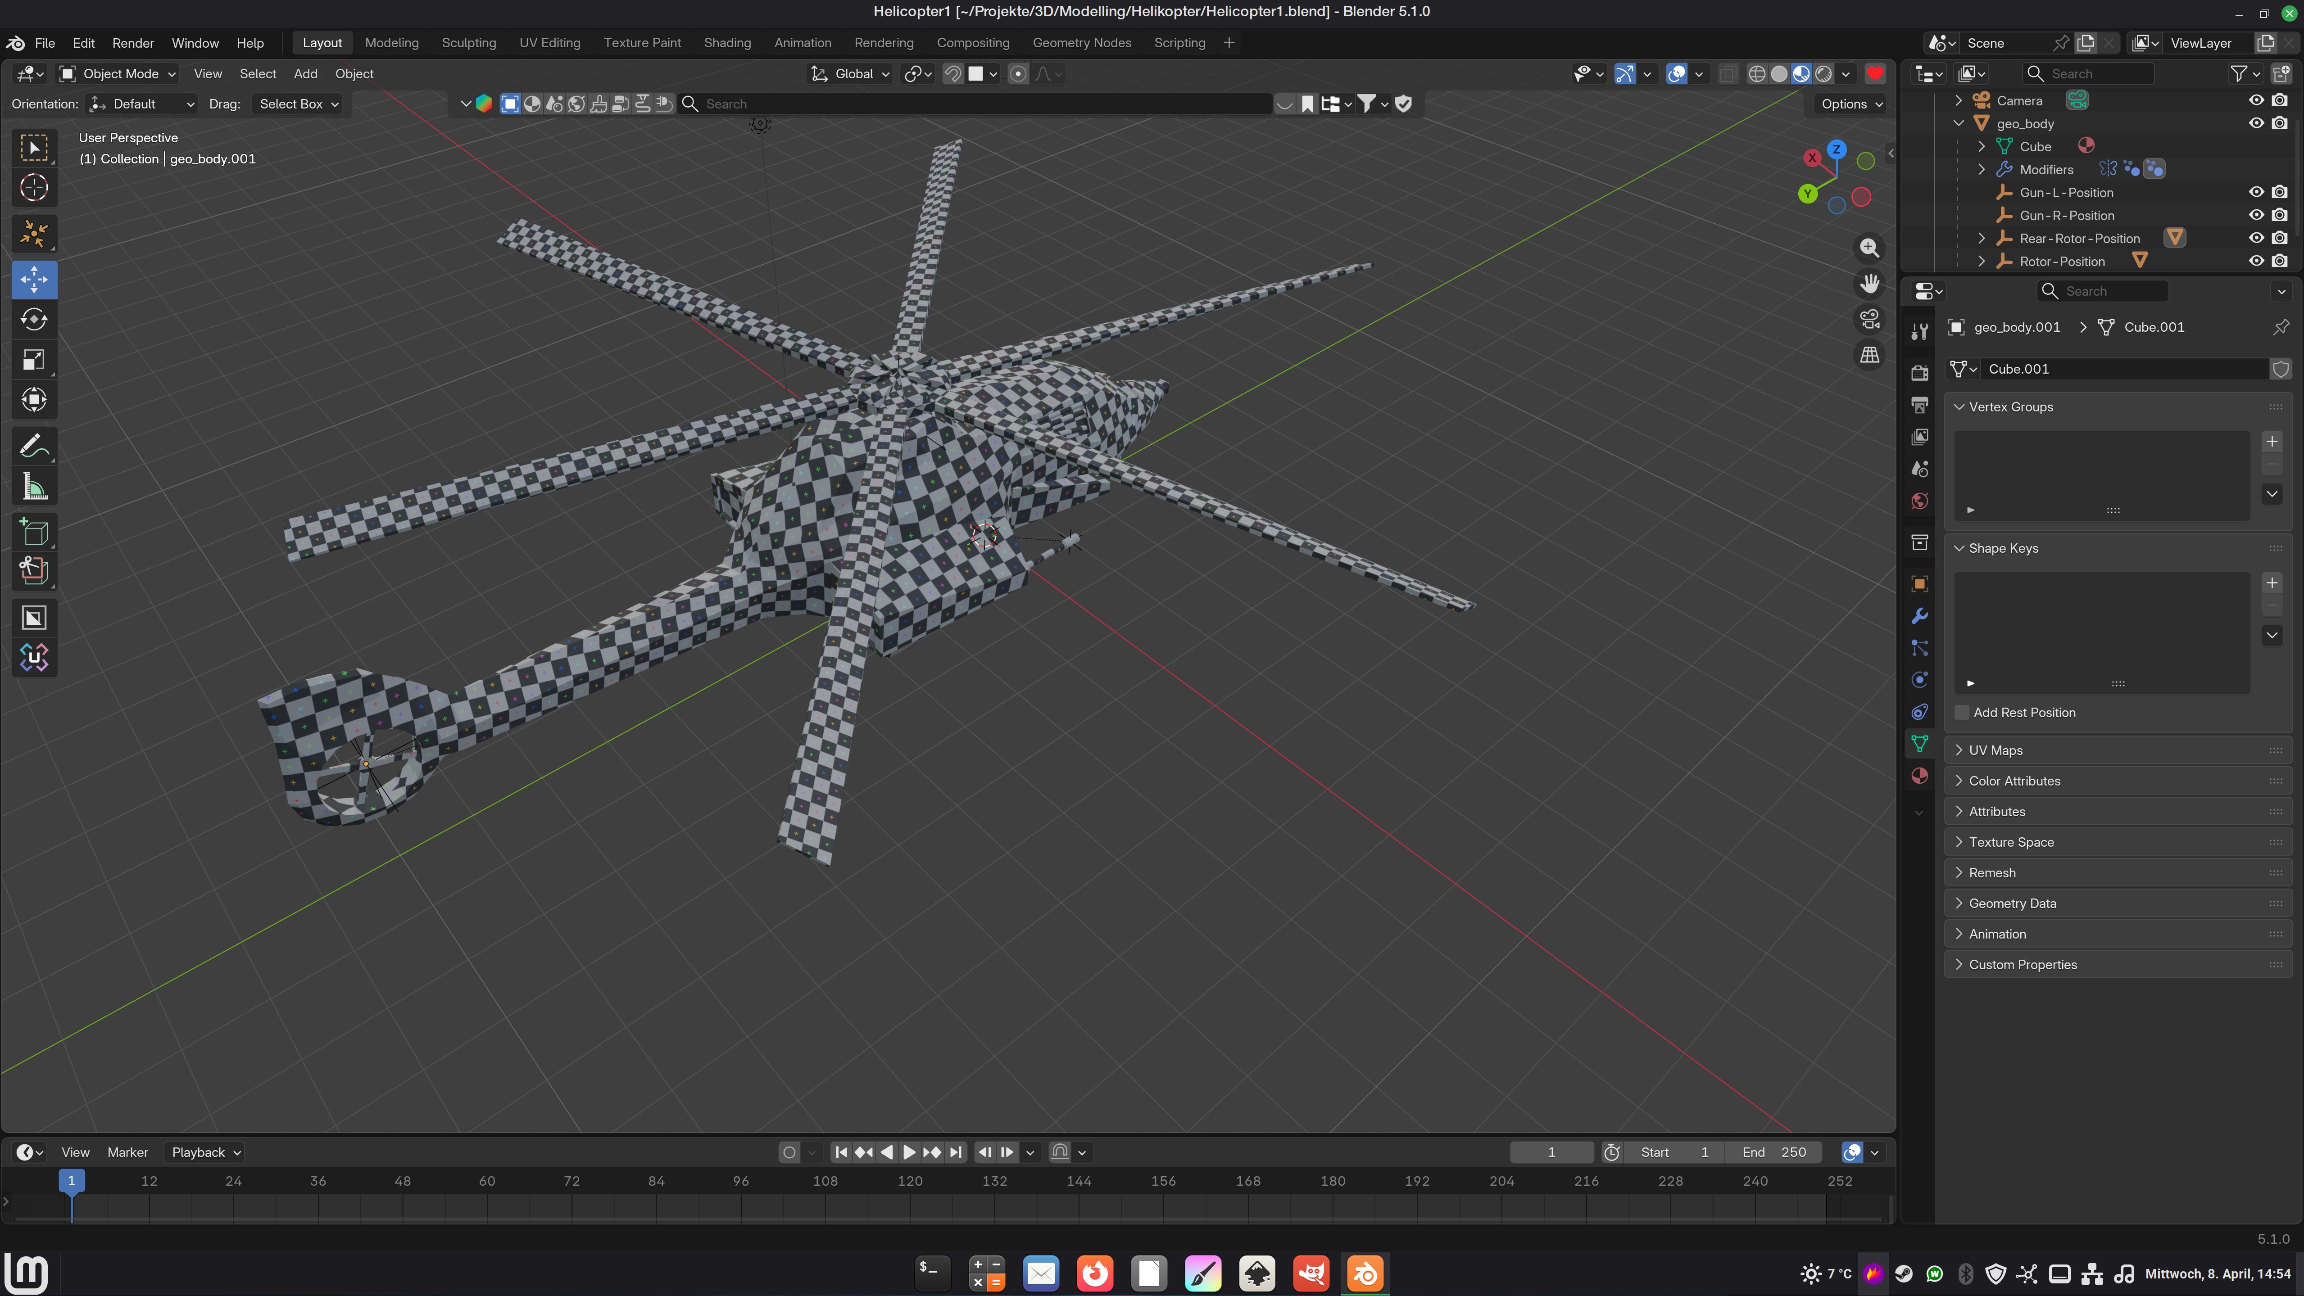Toggle the camera view gizmo

coord(1869,319)
